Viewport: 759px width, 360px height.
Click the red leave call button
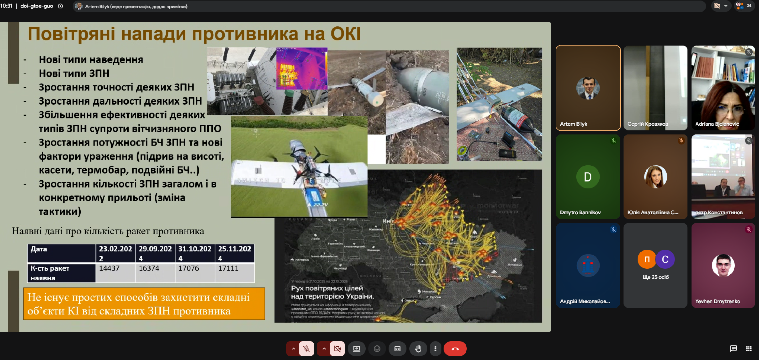coord(455,349)
